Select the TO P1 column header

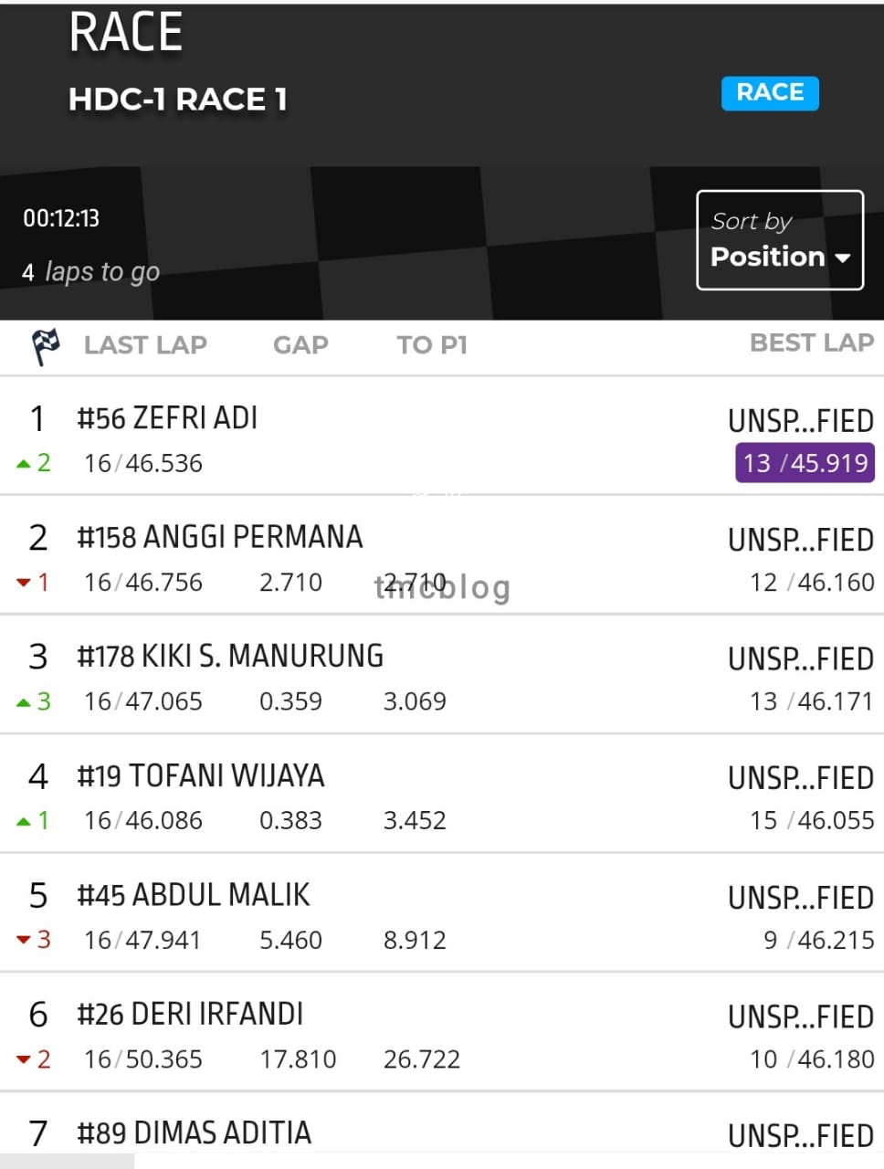[432, 345]
